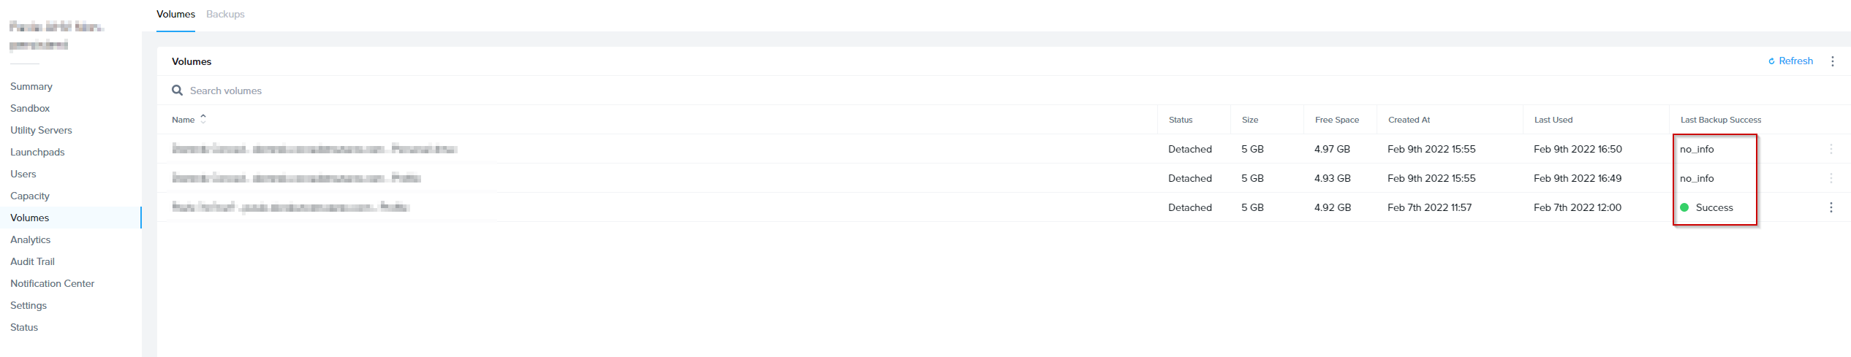This screenshot has height=357, width=1851.
Task: Go to Utility Servers page
Action: 41,130
